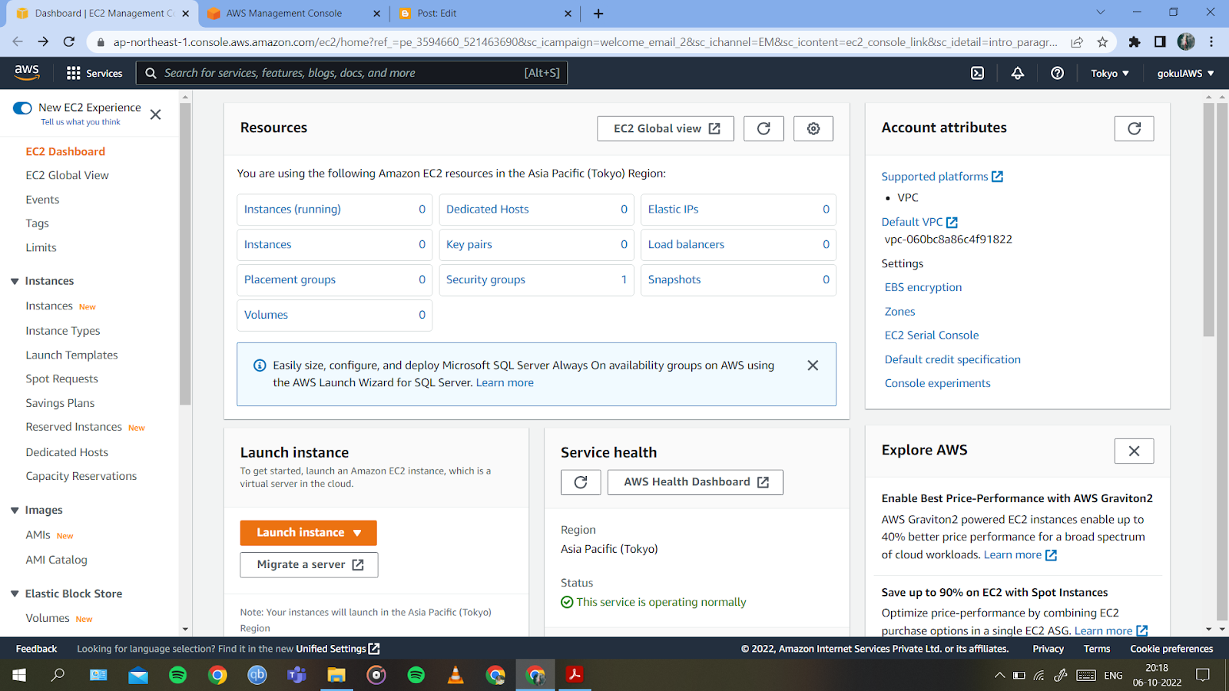
Task: Open EBS encryption settings link
Action: pos(923,287)
